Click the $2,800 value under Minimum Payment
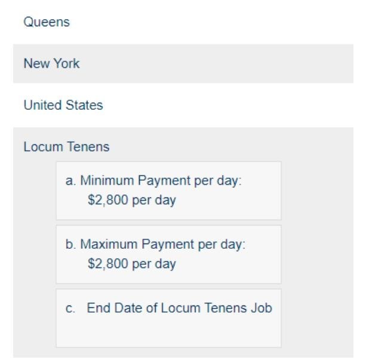 click(x=131, y=200)
